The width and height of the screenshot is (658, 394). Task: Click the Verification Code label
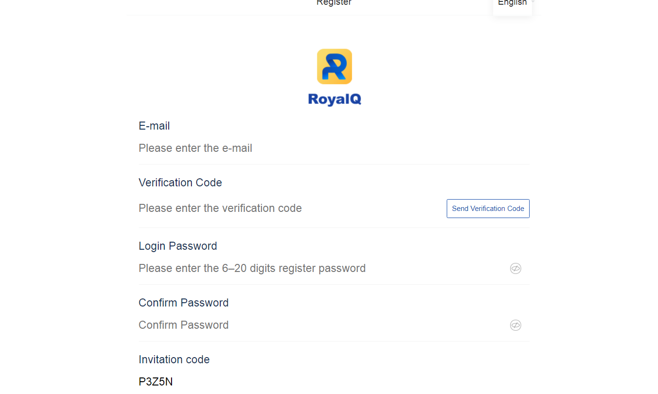pyautogui.click(x=180, y=183)
